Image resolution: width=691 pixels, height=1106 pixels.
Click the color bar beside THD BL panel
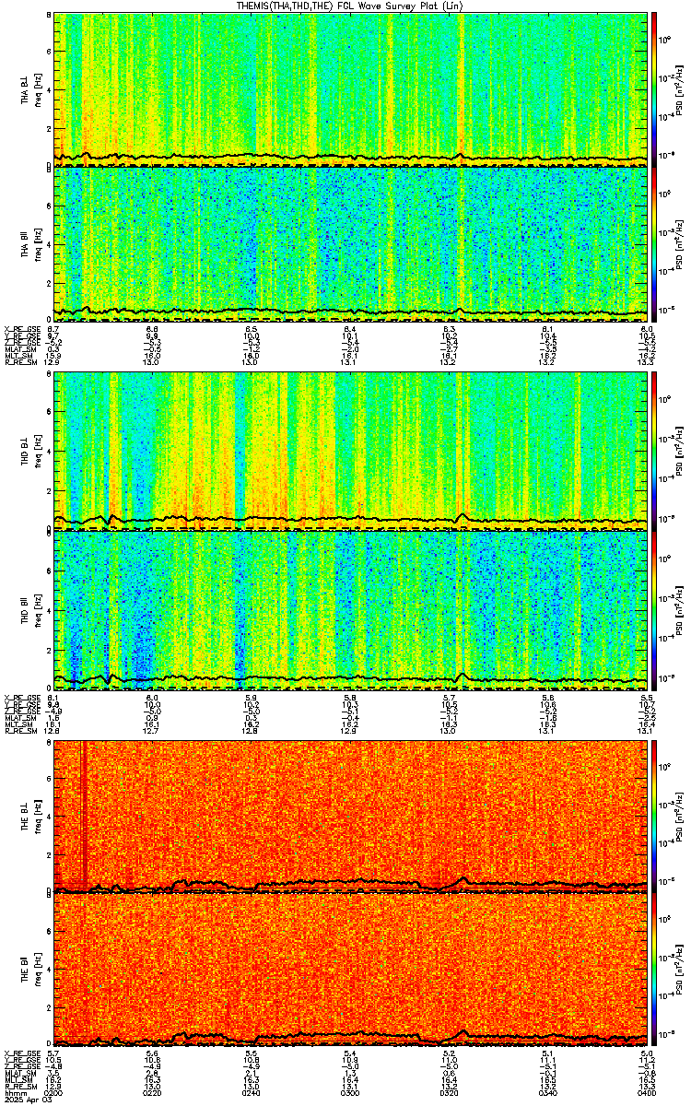point(654,452)
